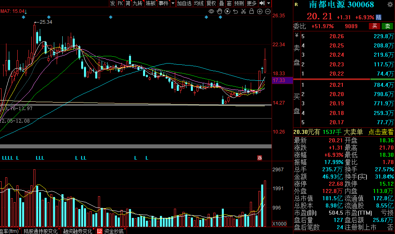Screen dimensions: 395x234
Task: Select buy level 3 price 20.19
Action: (x=337, y=104)
